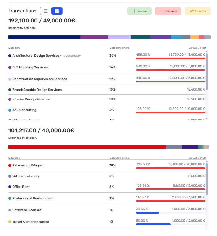Select the Office Rent color dot
The image size is (217, 236).
pyautogui.click(x=10, y=187)
